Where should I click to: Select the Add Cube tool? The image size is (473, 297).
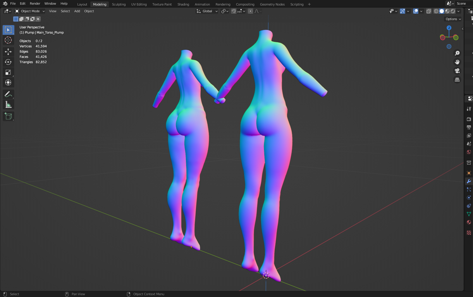coord(8,116)
